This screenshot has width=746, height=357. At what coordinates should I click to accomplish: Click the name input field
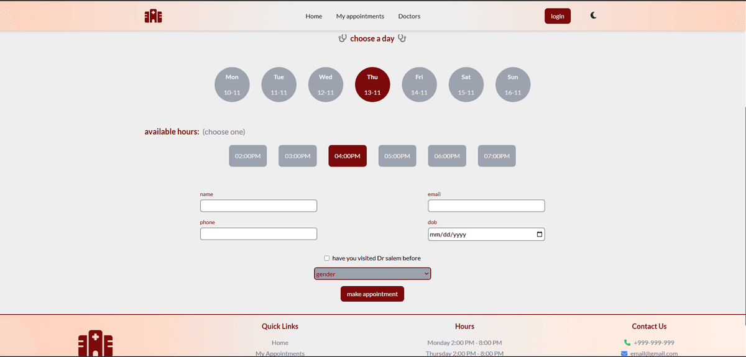pos(259,206)
